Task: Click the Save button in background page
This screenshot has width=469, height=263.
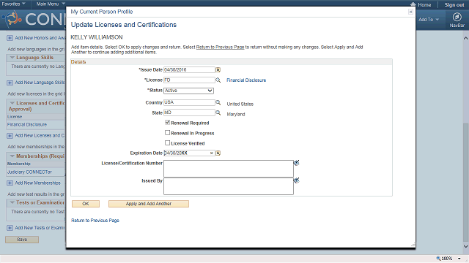Action: pyautogui.click(x=22, y=240)
